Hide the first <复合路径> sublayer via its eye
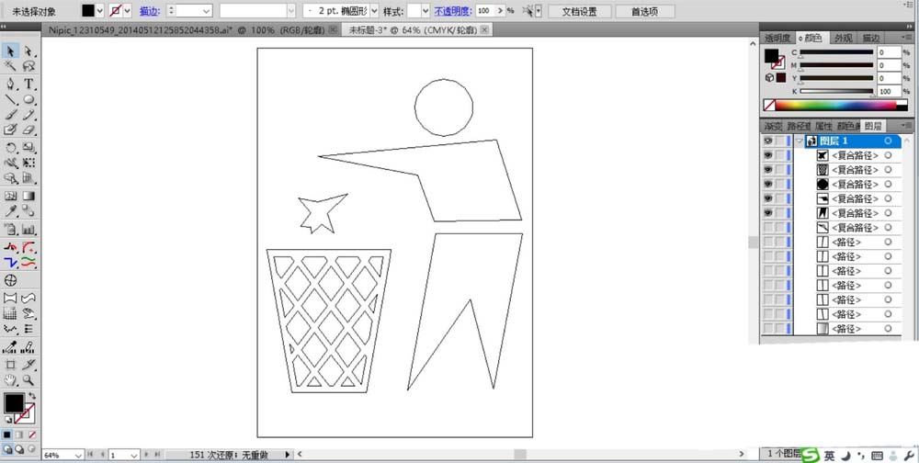The width and height of the screenshot is (919, 463). (767, 155)
